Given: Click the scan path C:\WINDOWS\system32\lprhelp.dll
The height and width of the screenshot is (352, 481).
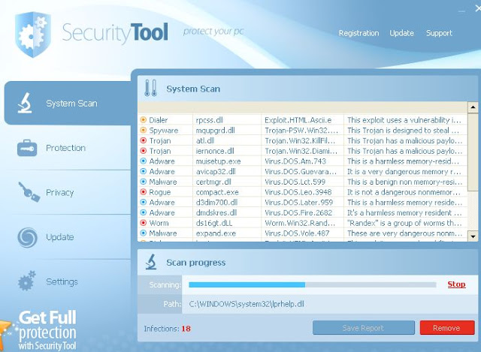Looking at the screenshot, I should (247, 304).
